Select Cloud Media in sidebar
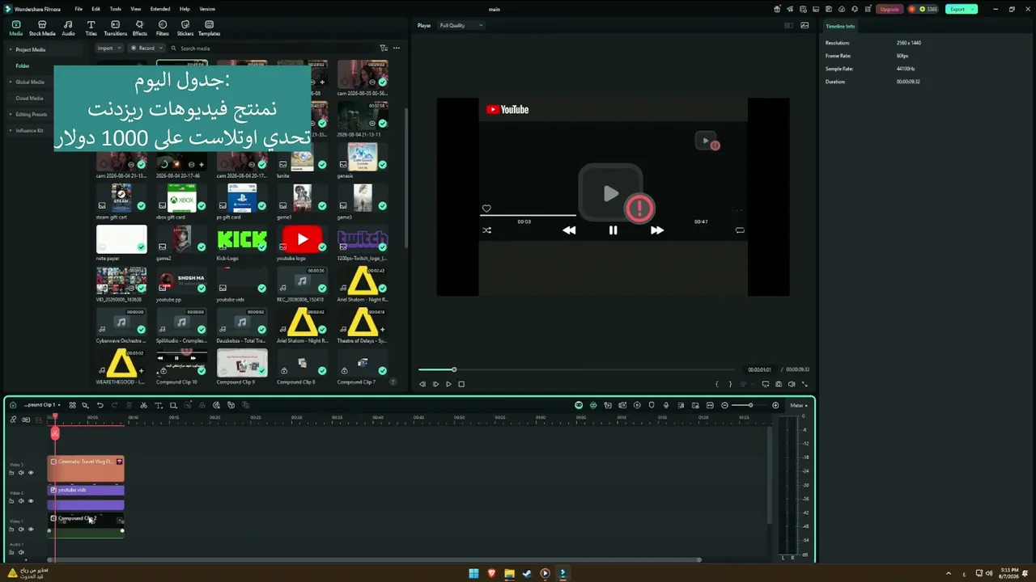The width and height of the screenshot is (1036, 582). point(29,98)
